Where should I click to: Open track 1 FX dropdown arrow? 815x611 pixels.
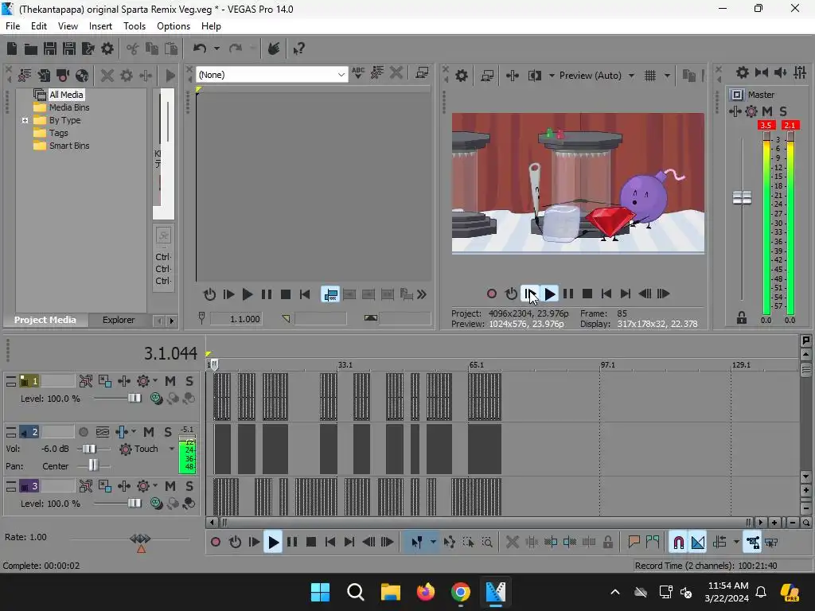click(x=155, y=381)
